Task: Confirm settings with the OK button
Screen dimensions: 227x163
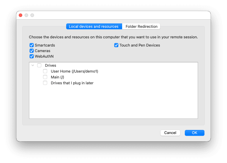Action: point(194,133)
